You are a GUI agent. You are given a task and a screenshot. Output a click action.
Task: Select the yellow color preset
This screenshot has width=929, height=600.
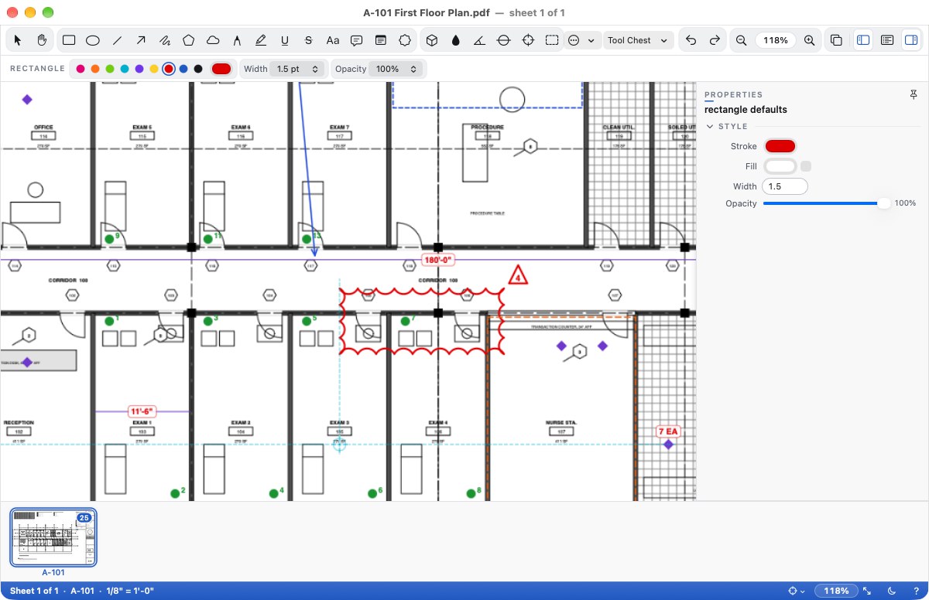click(154, 69)
